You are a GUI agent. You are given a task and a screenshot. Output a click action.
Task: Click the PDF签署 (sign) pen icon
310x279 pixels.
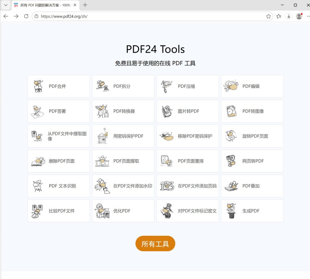point(37,111)
